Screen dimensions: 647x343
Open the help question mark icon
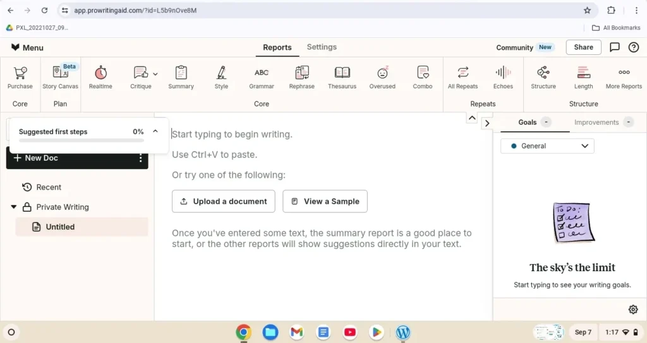(634, 47)
